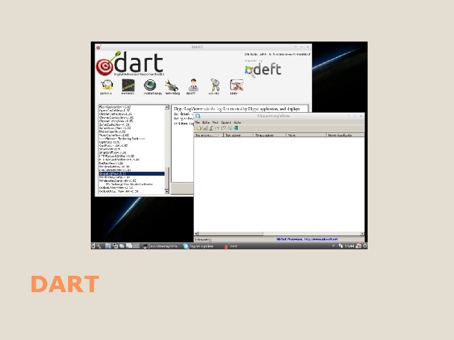
Task: Click the second column header in SkypeLogView
Action: coord(238,135)
